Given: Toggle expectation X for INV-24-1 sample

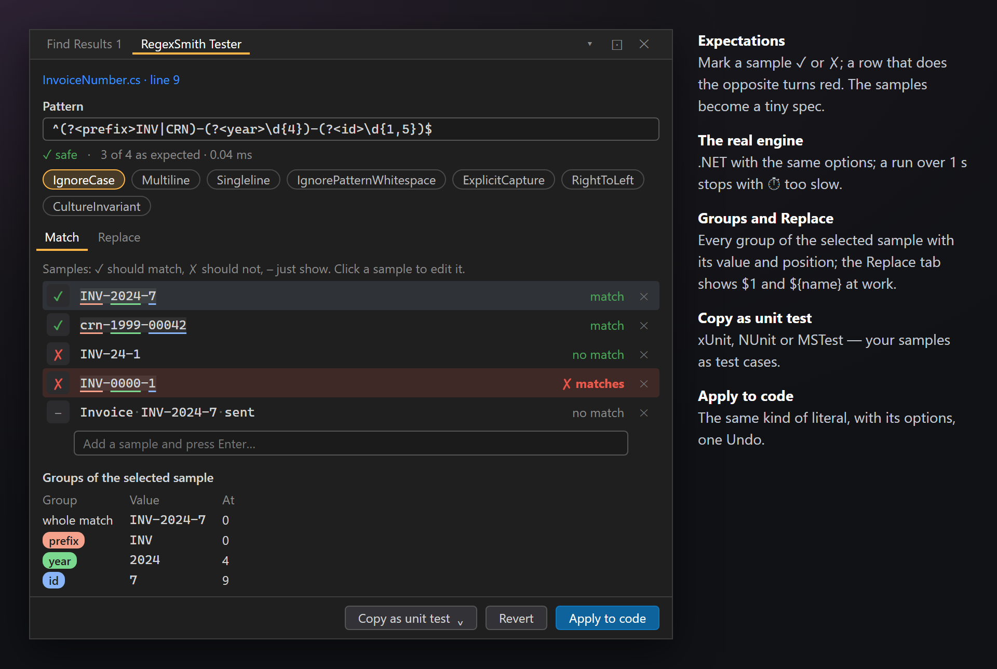Looking at the screenshot, I should [58, 354].
